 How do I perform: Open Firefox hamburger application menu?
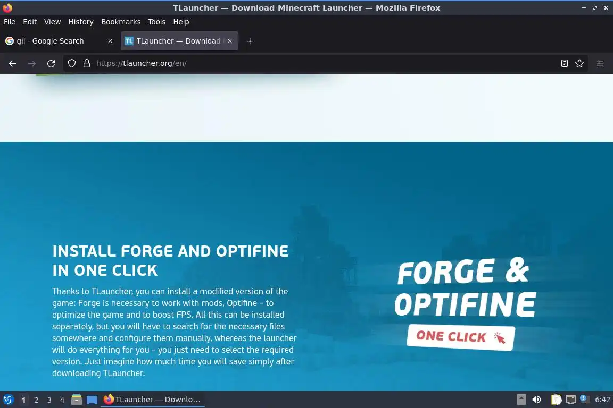600,63
